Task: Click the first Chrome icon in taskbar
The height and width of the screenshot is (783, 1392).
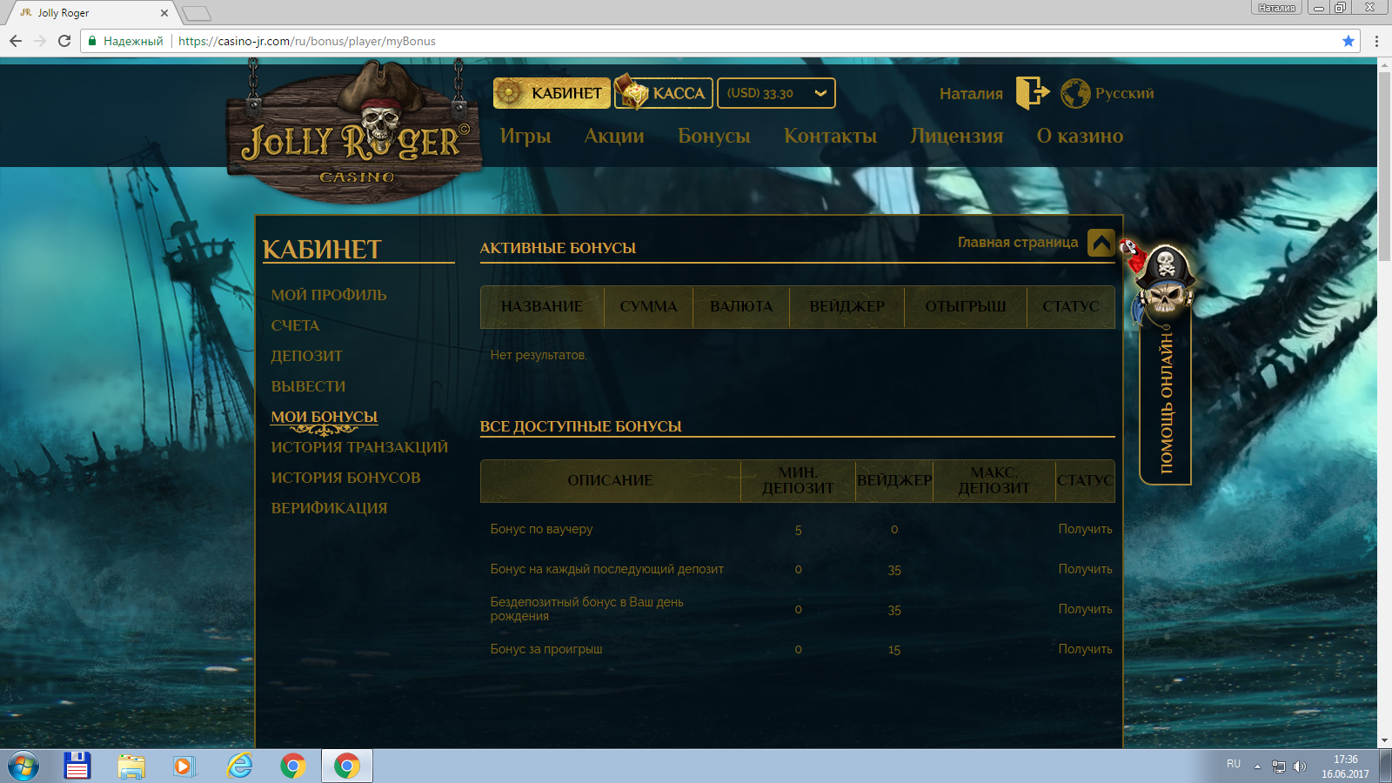Action: click(293, 766)
